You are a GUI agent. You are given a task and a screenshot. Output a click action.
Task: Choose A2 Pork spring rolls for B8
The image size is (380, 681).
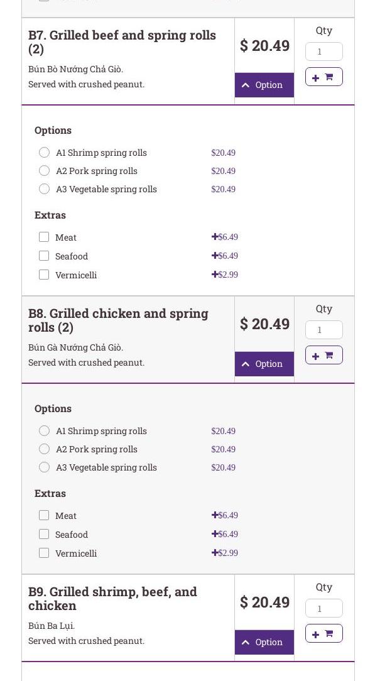click(44, 449)
